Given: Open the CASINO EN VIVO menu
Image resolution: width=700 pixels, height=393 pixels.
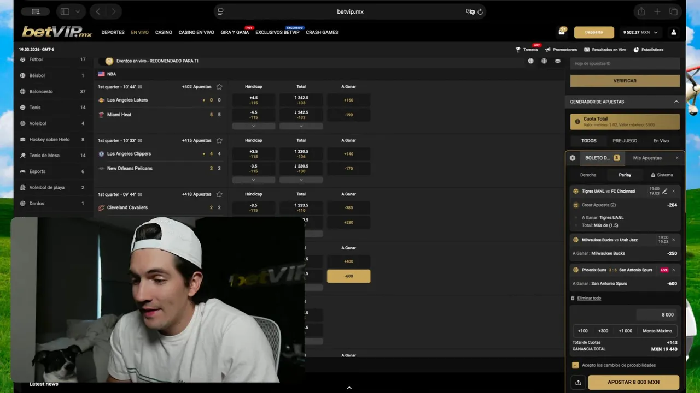Looking at the screenshot, I should click(196, 32).
